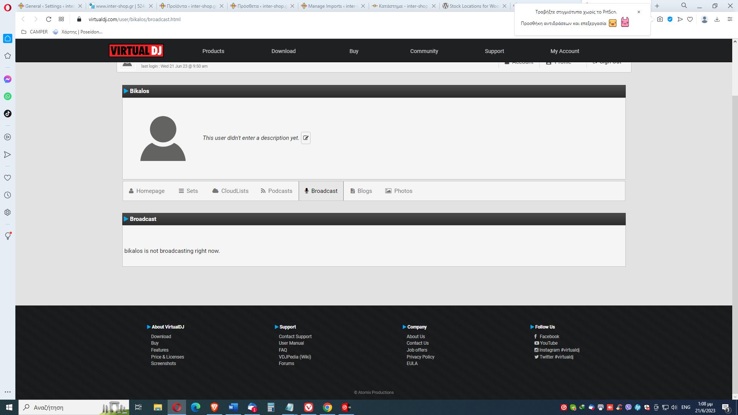738x415 pixels.
Task: Reload the current page
Action: 48,19
